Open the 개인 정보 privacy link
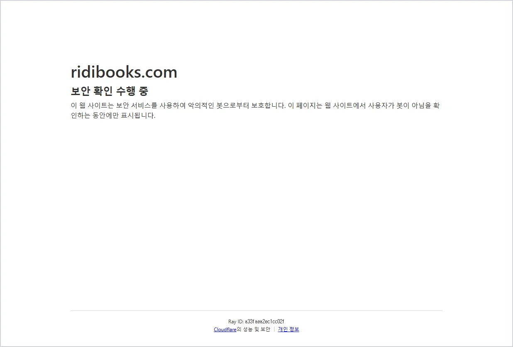 tap(288, 330)
